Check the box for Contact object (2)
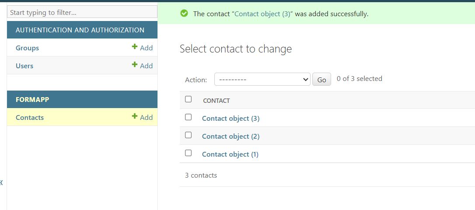 (x=188, y=135)
